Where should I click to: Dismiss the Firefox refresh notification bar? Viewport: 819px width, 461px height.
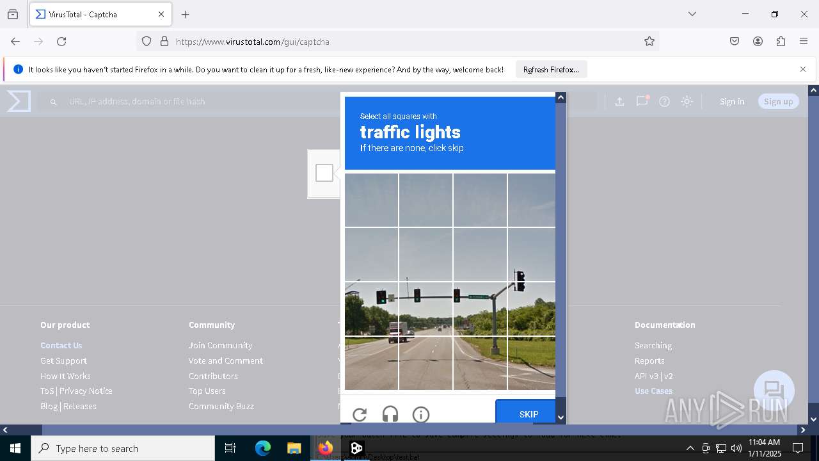[803, 69]
